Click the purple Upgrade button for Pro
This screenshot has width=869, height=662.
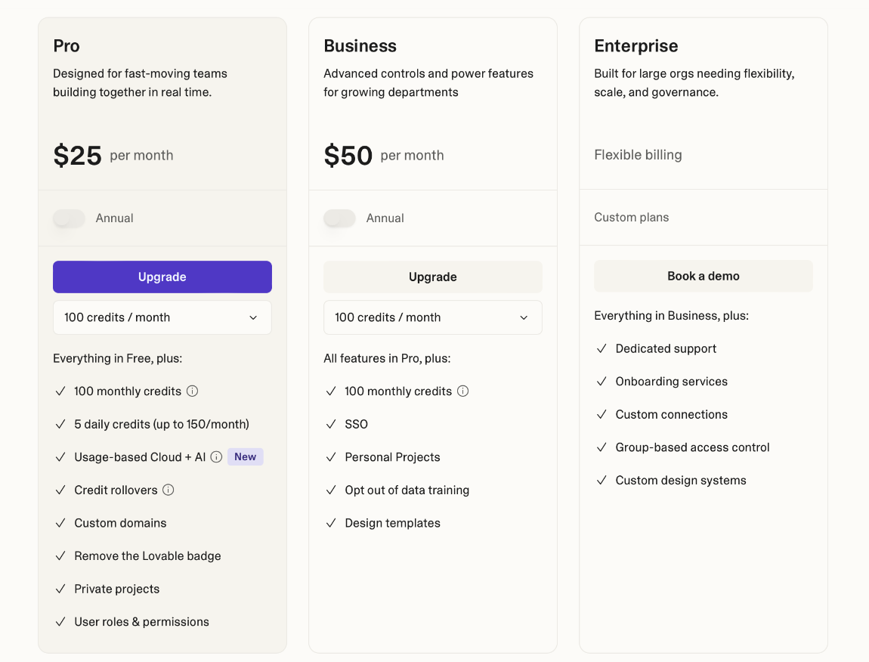point(162,277)
